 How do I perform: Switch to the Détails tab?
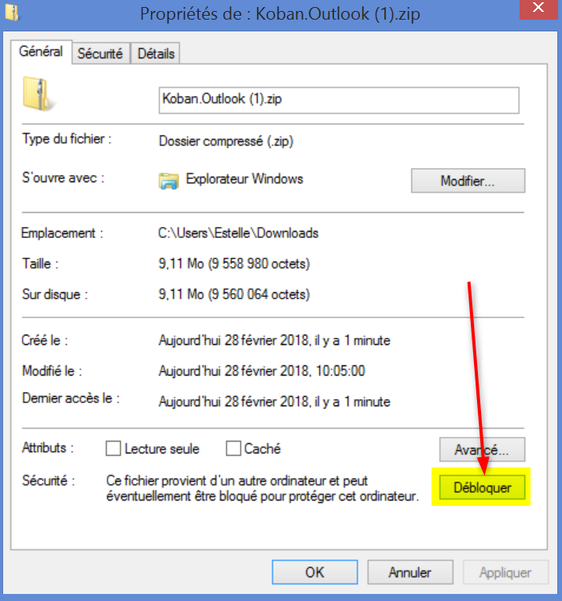pyautogui.click(x=156, y=53)
